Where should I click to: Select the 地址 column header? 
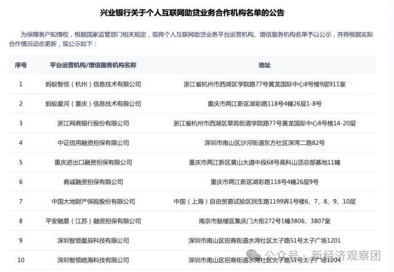pyautogui.click(x=264, y=64)
